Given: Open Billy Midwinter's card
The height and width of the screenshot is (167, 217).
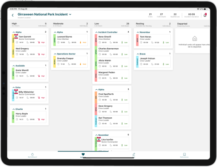Looking at the screenshot, I should coord(29,95).
